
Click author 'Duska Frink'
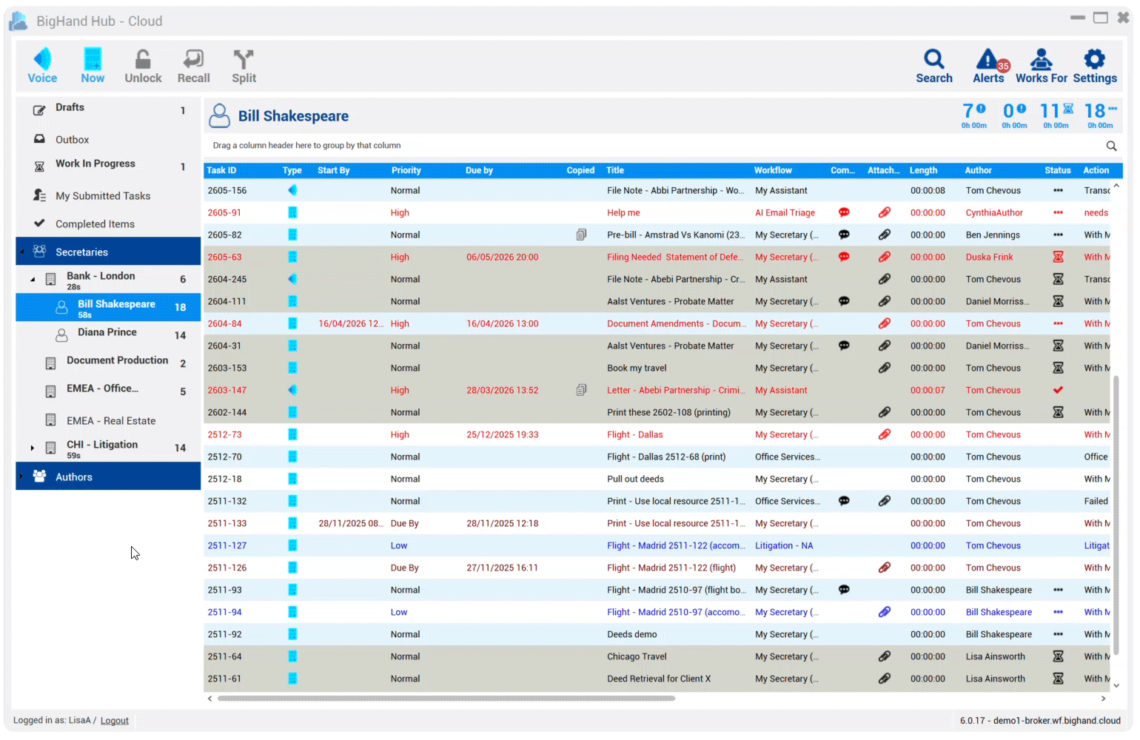coord(989,257)
